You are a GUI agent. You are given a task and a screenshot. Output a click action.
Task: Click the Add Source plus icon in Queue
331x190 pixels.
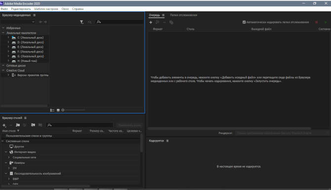pyautogui.click(x=151, y=22)
